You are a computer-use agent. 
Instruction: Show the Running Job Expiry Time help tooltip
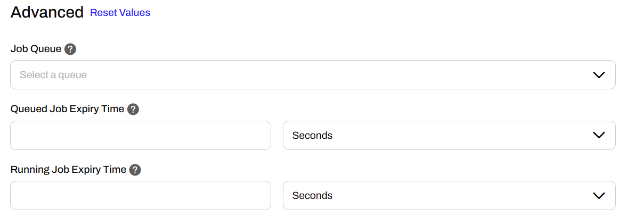coord(135,170)
